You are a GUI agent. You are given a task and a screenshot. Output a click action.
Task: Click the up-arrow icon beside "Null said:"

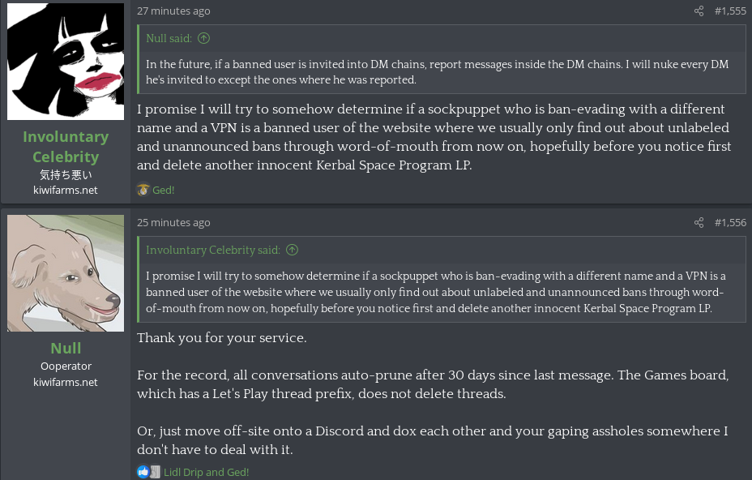pyautogui.click(x=203, y=38)
